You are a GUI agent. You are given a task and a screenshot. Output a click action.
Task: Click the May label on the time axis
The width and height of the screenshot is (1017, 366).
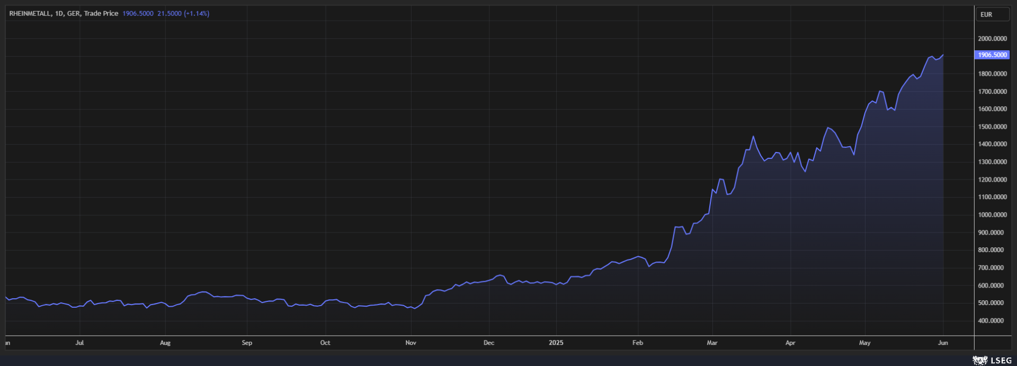[864, 343]
